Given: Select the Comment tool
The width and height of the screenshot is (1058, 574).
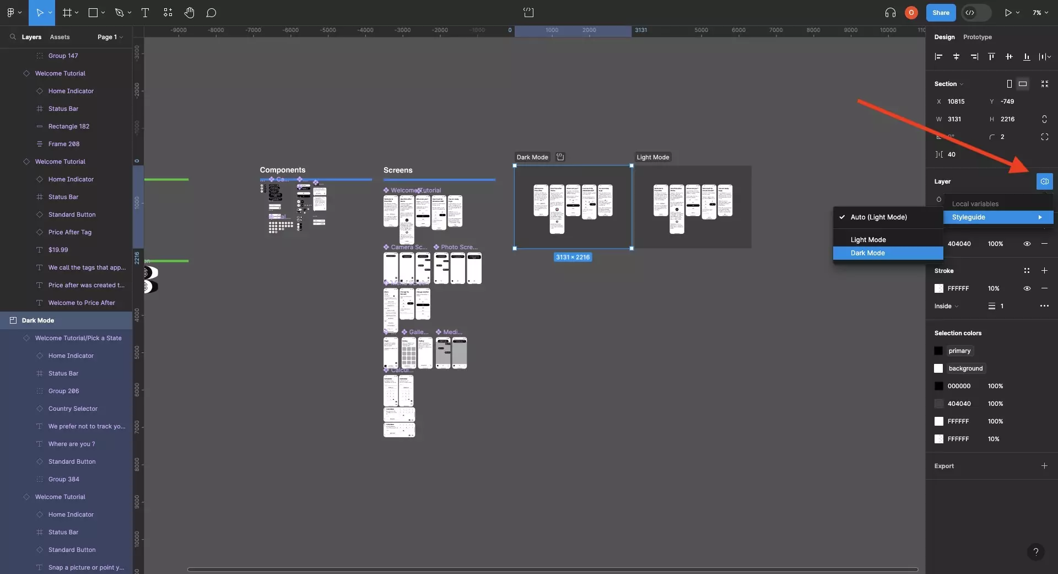Looking at the screenshot, I should (211, 13).
